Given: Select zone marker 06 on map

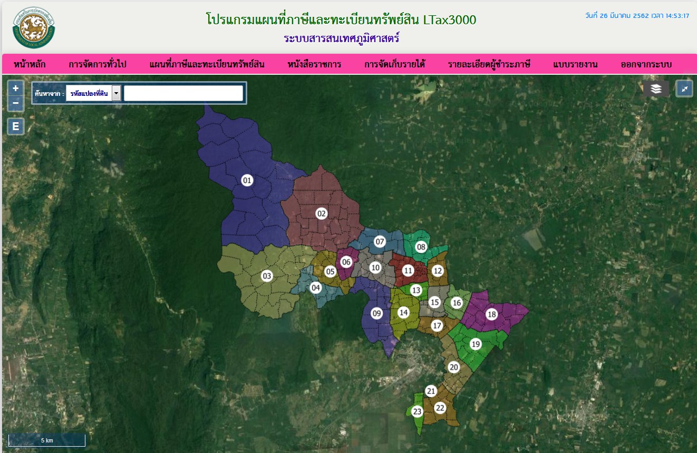Looking at the screenshot, I should pos(346,262).
